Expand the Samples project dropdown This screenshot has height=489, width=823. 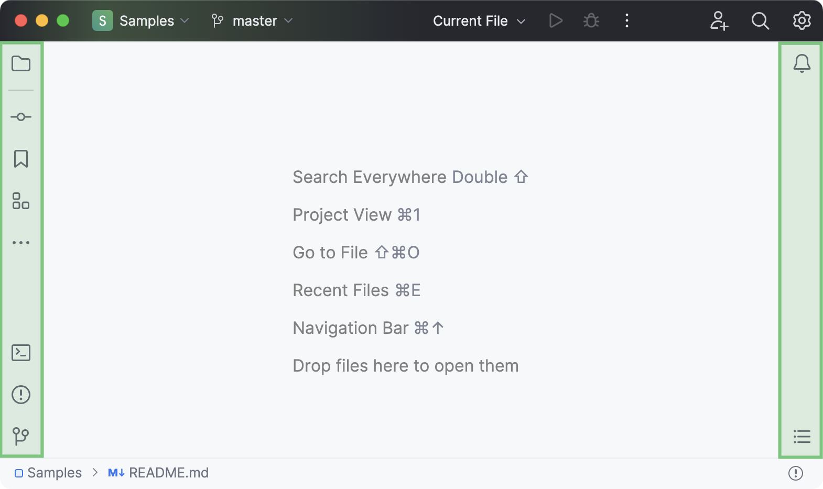pos(140,21)
